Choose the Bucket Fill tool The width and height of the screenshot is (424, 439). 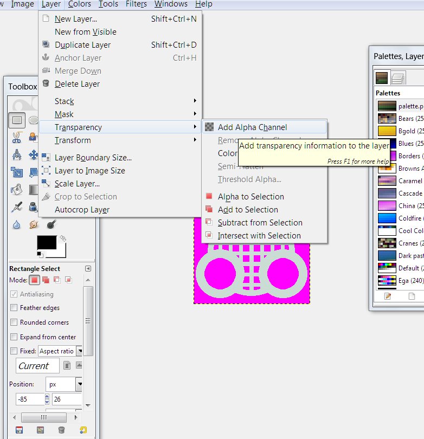17,190
